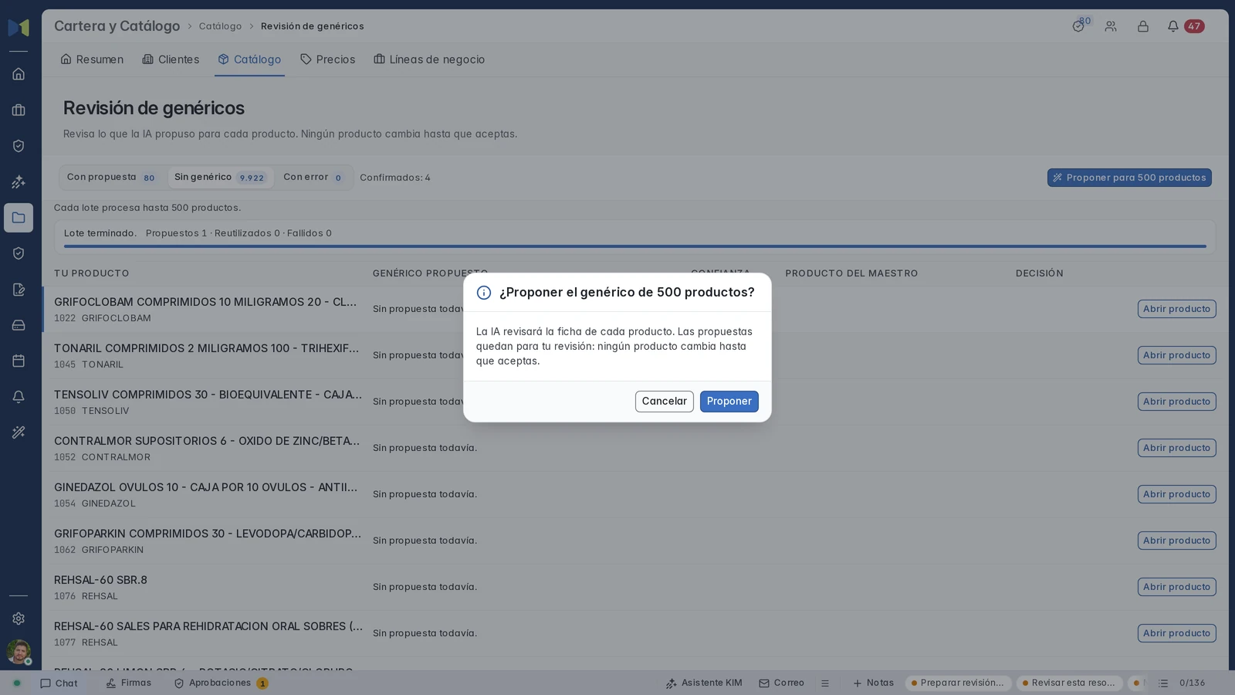The width and height of the screenshot is (1235, 695).
Task: Open the users icon in top bar
Action: coord(1111,26)
